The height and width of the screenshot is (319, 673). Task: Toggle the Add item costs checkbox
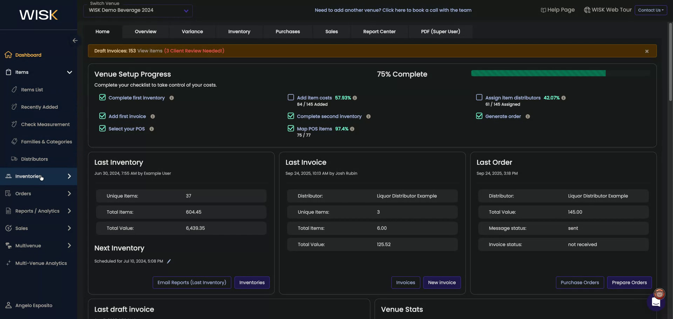tap(291, 97)
